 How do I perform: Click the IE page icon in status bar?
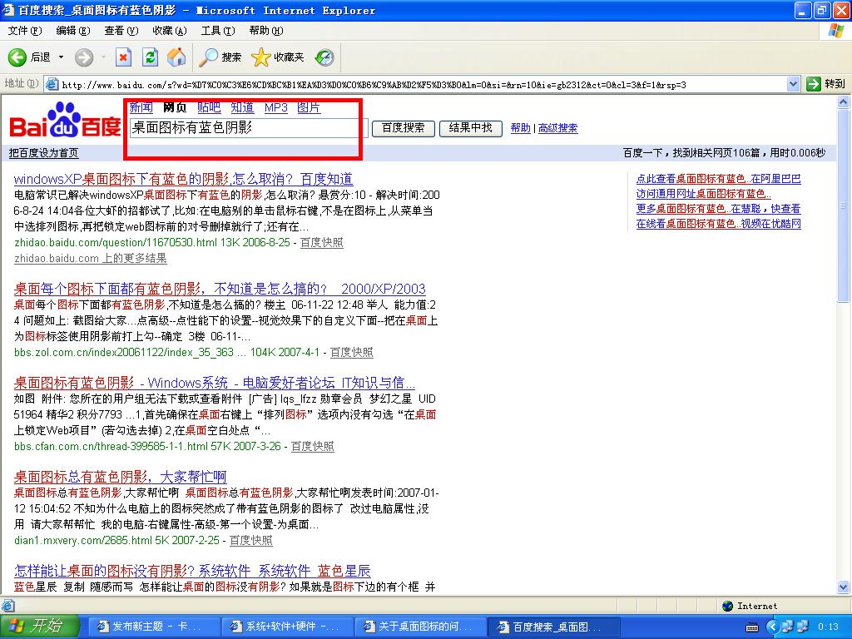coord(7,606)
